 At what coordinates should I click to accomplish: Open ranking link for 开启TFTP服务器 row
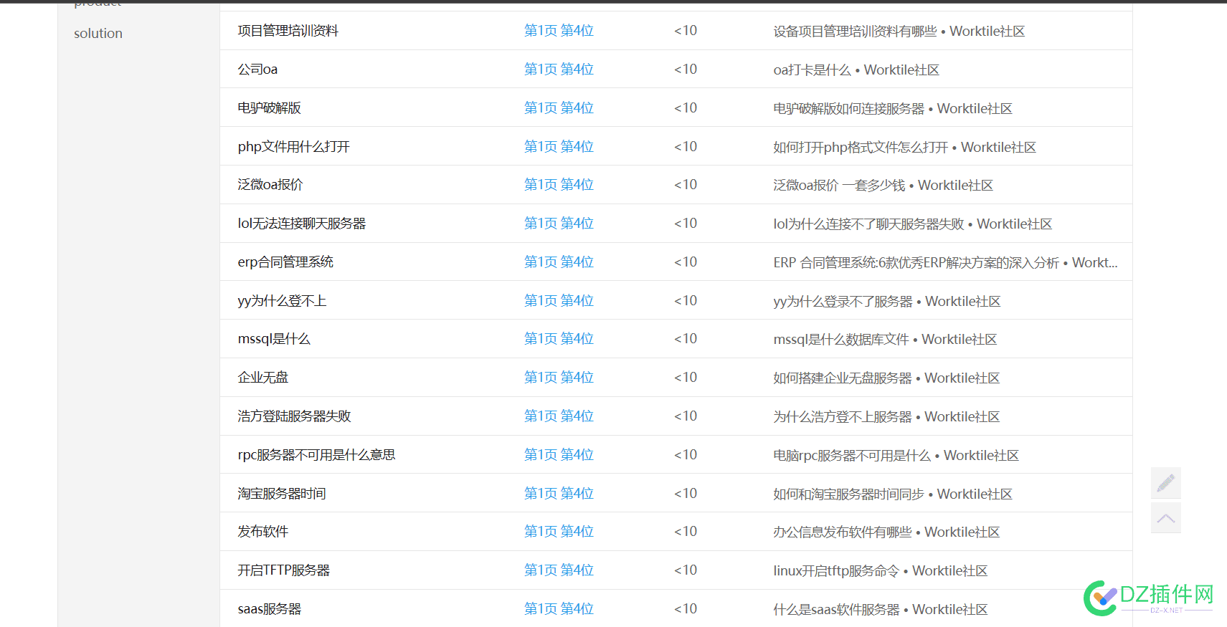click(559, 570)
